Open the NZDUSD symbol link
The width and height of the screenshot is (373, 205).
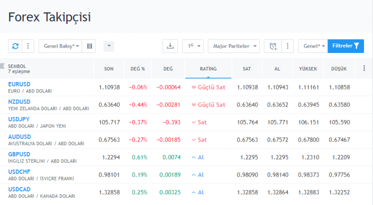coord(19,102)
